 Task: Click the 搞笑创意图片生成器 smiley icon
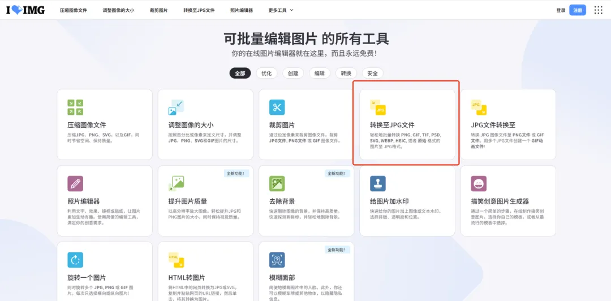(479, 184)
